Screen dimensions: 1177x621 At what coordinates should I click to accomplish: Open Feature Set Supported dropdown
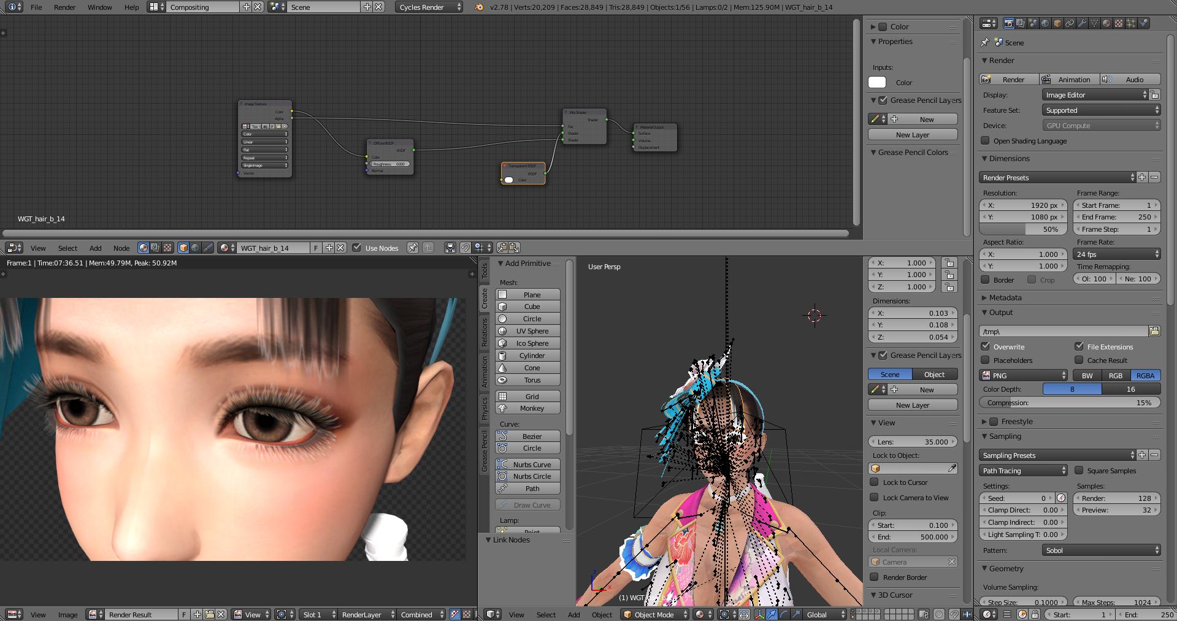[1101, 110]
